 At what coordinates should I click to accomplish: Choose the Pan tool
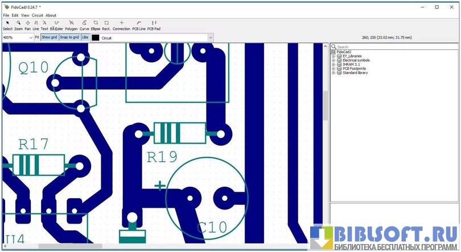pos(27,25)
